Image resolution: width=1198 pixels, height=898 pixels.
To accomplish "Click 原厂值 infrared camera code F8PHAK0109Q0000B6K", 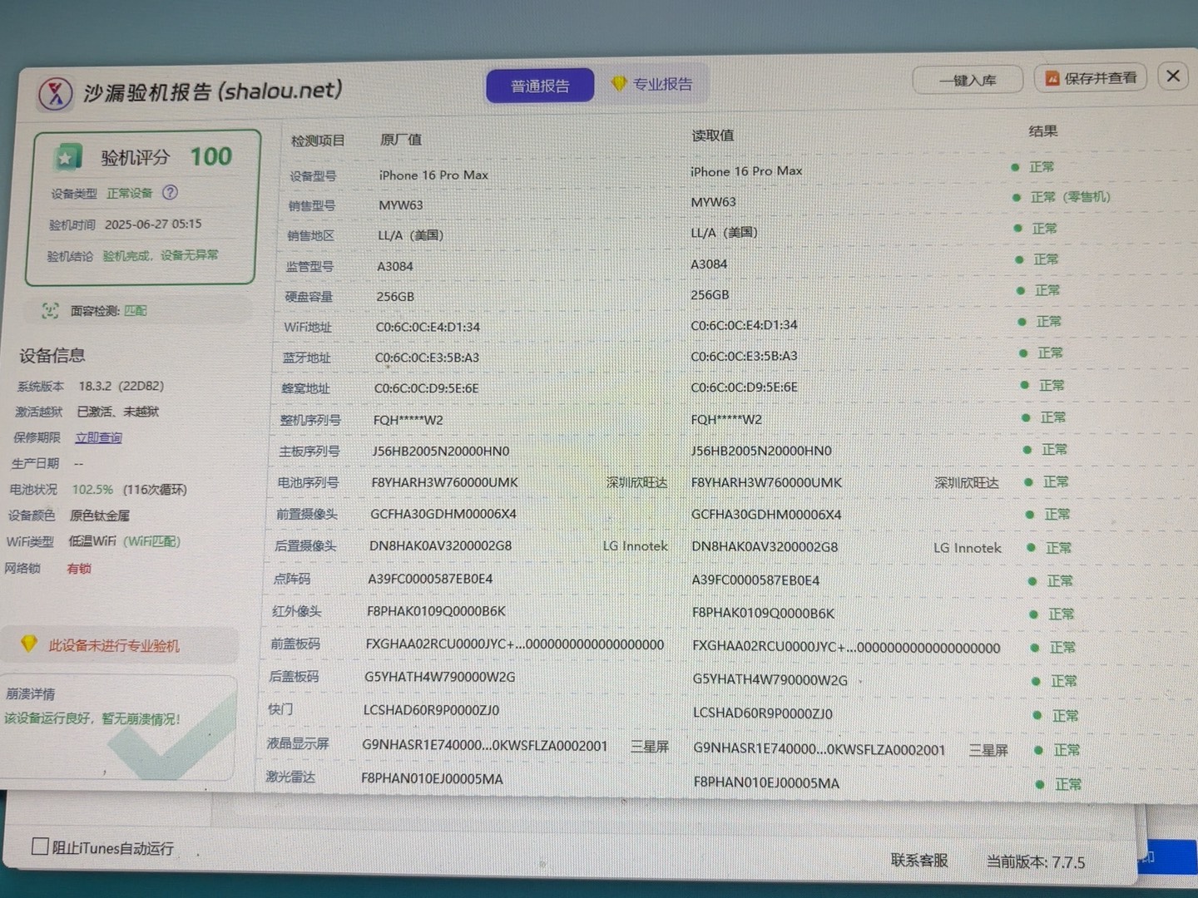I will point(436,611).
